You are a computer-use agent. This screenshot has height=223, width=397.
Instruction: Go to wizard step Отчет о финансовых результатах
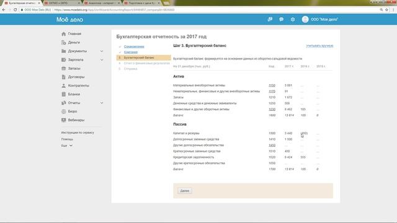point(146,63)
